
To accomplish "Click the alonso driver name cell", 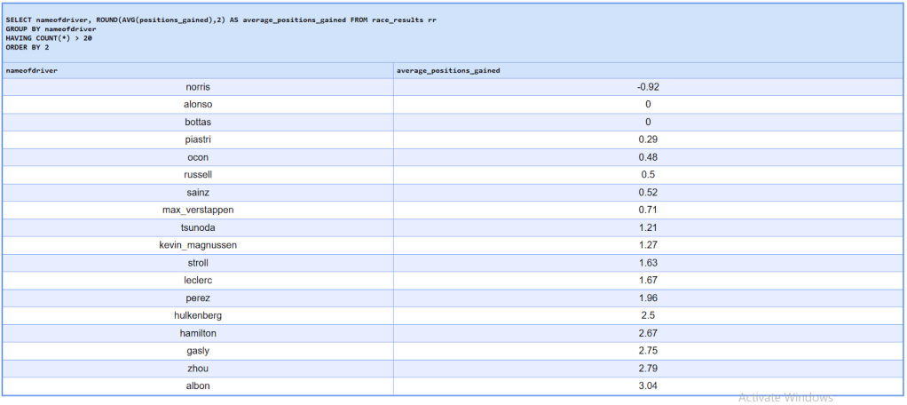I will (197, 104).
